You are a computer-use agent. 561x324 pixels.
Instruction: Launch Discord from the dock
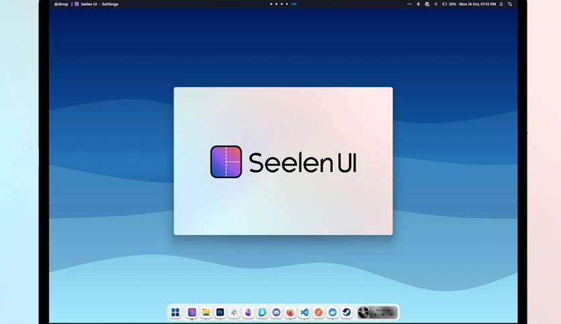coord(276,313)
